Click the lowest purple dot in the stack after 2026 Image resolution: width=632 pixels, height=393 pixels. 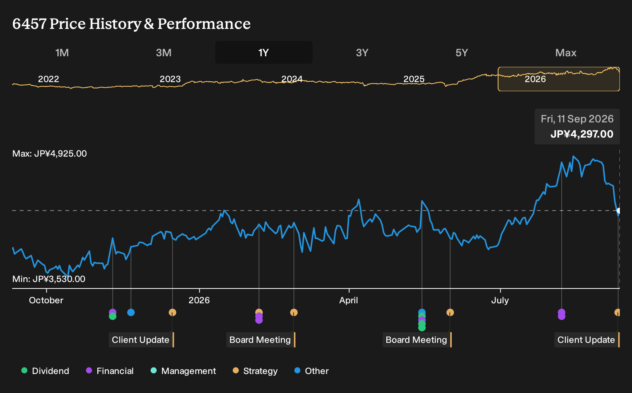[x=259, y=320]
